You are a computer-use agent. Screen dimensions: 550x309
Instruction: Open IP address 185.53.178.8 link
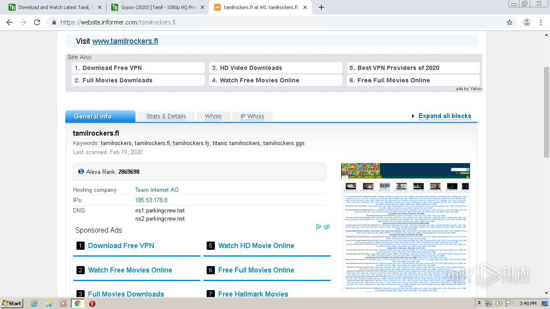(x=151, y=200)
